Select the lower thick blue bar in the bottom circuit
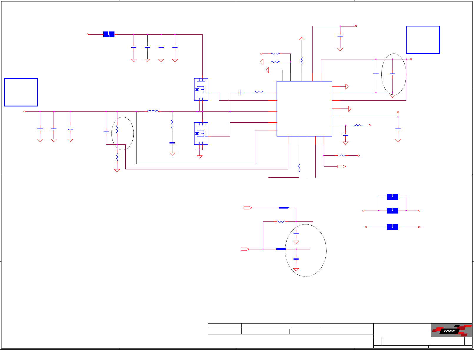The height and width of the screenshot is (350, 474). tap(281, 249)
